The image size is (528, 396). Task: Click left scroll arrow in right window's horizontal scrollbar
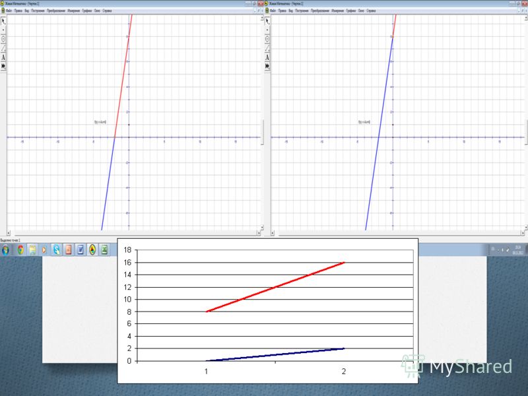(x=273, y=233)
